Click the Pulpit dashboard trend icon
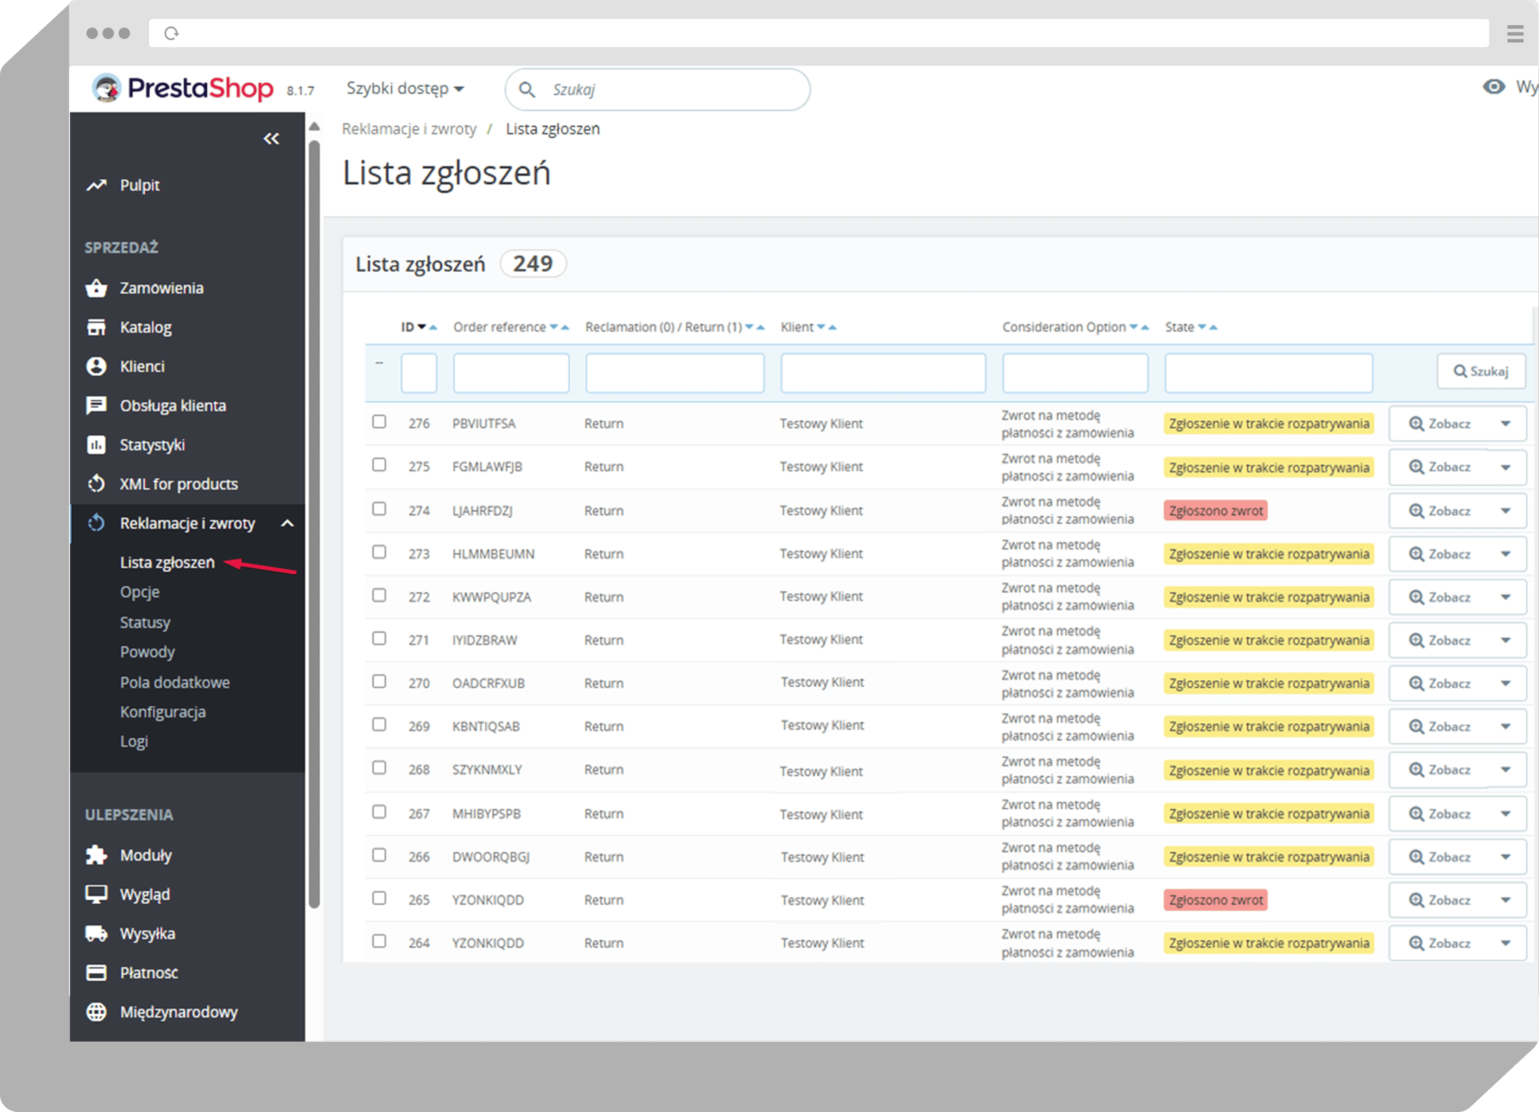 (97, 185)
